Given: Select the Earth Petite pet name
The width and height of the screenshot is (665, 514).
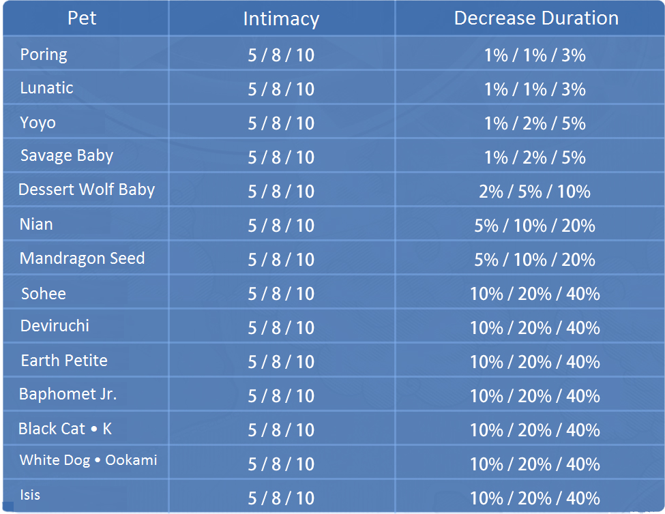Looking at the screenshot, I should (64, 361).
